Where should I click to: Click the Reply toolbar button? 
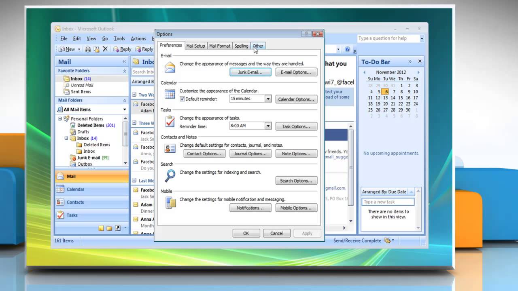(122, 49)
